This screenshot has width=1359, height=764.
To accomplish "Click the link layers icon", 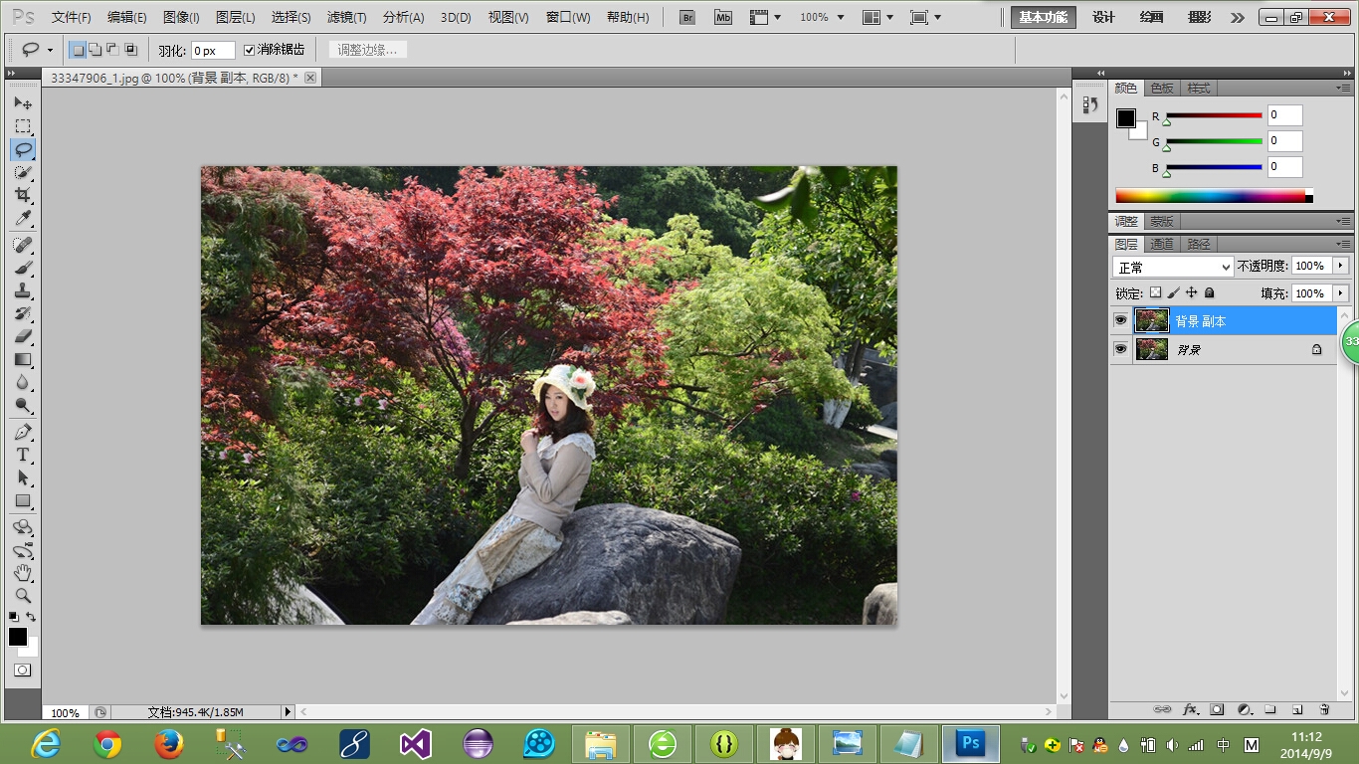I will coord(1162,709).
